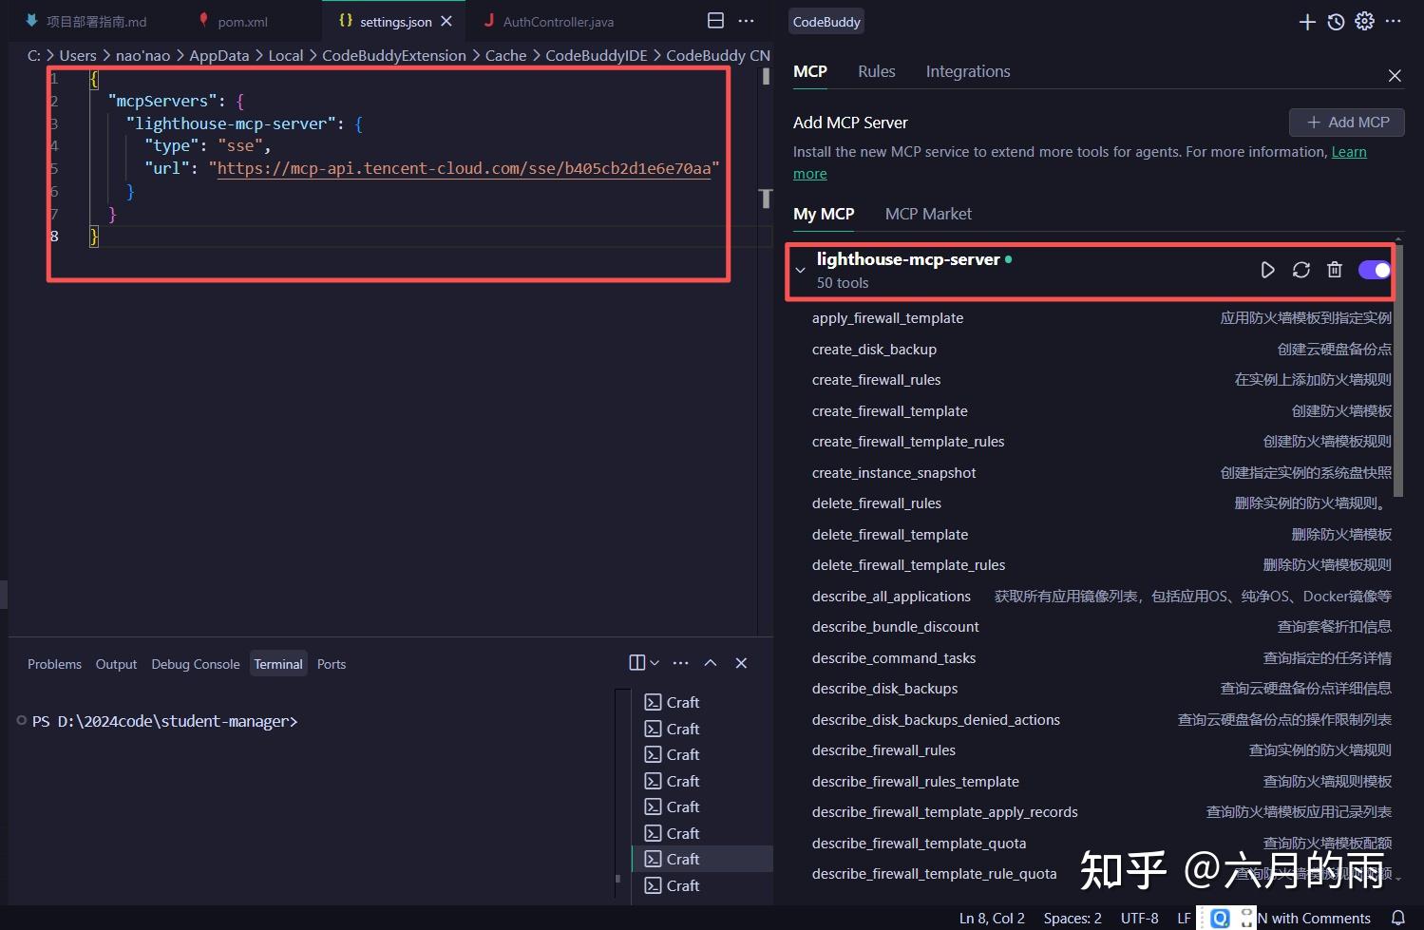Open the terminal layout dropdown arrow
Viewport: 1424px width, 930px height.
(655, 662)
